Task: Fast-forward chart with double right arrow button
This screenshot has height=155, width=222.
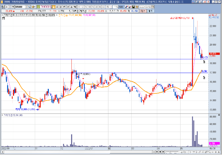Action: pyautogui.click(x=163, y=152)
